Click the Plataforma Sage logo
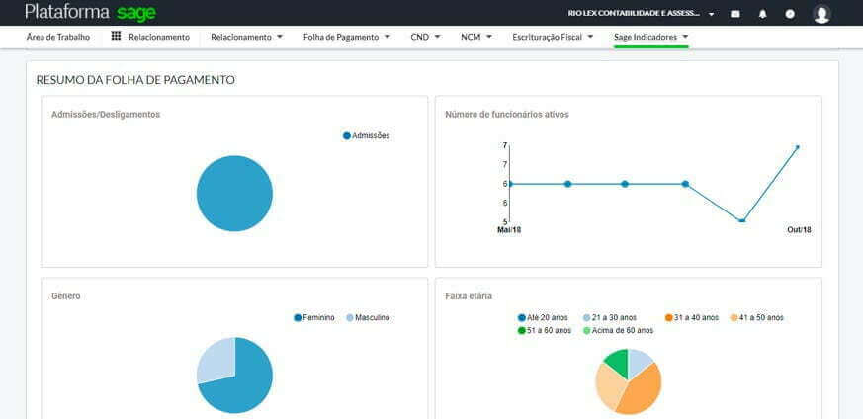The image size is (863, 419). point(90,13)
